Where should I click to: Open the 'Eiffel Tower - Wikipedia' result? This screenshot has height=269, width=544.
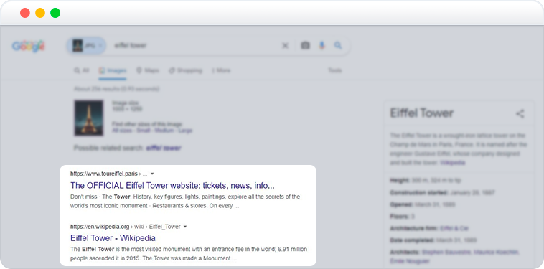[x=113, y=238]
